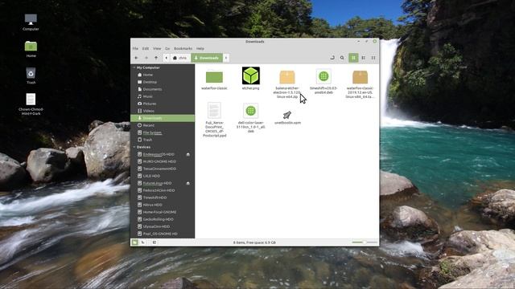Open the Chown-Chmod file on the desktop

pos(31,104)
